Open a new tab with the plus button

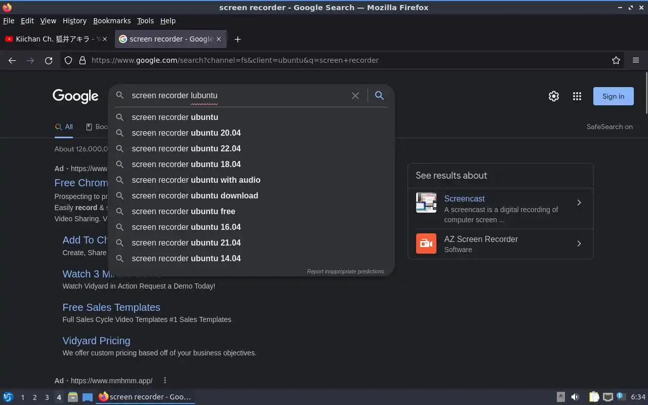[x=237, y=39]
